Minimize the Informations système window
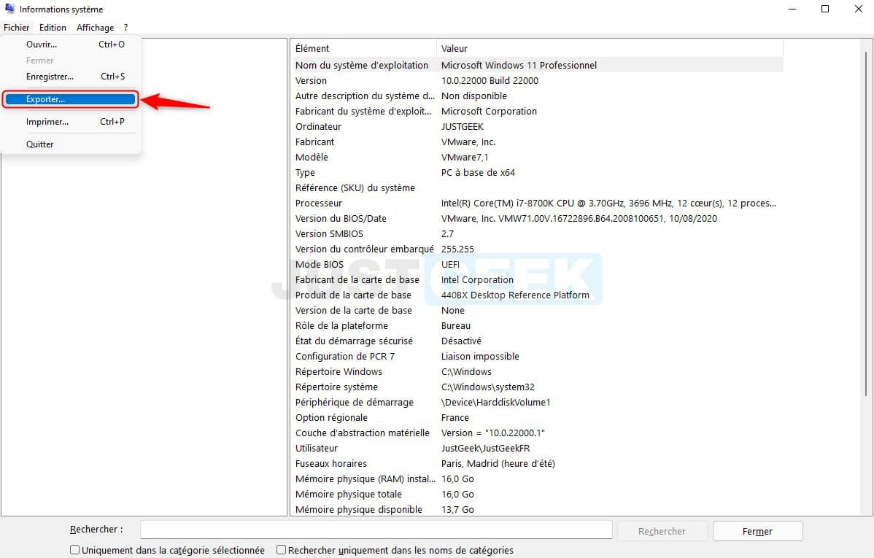The image size is (874, 558). coord(792,9)
